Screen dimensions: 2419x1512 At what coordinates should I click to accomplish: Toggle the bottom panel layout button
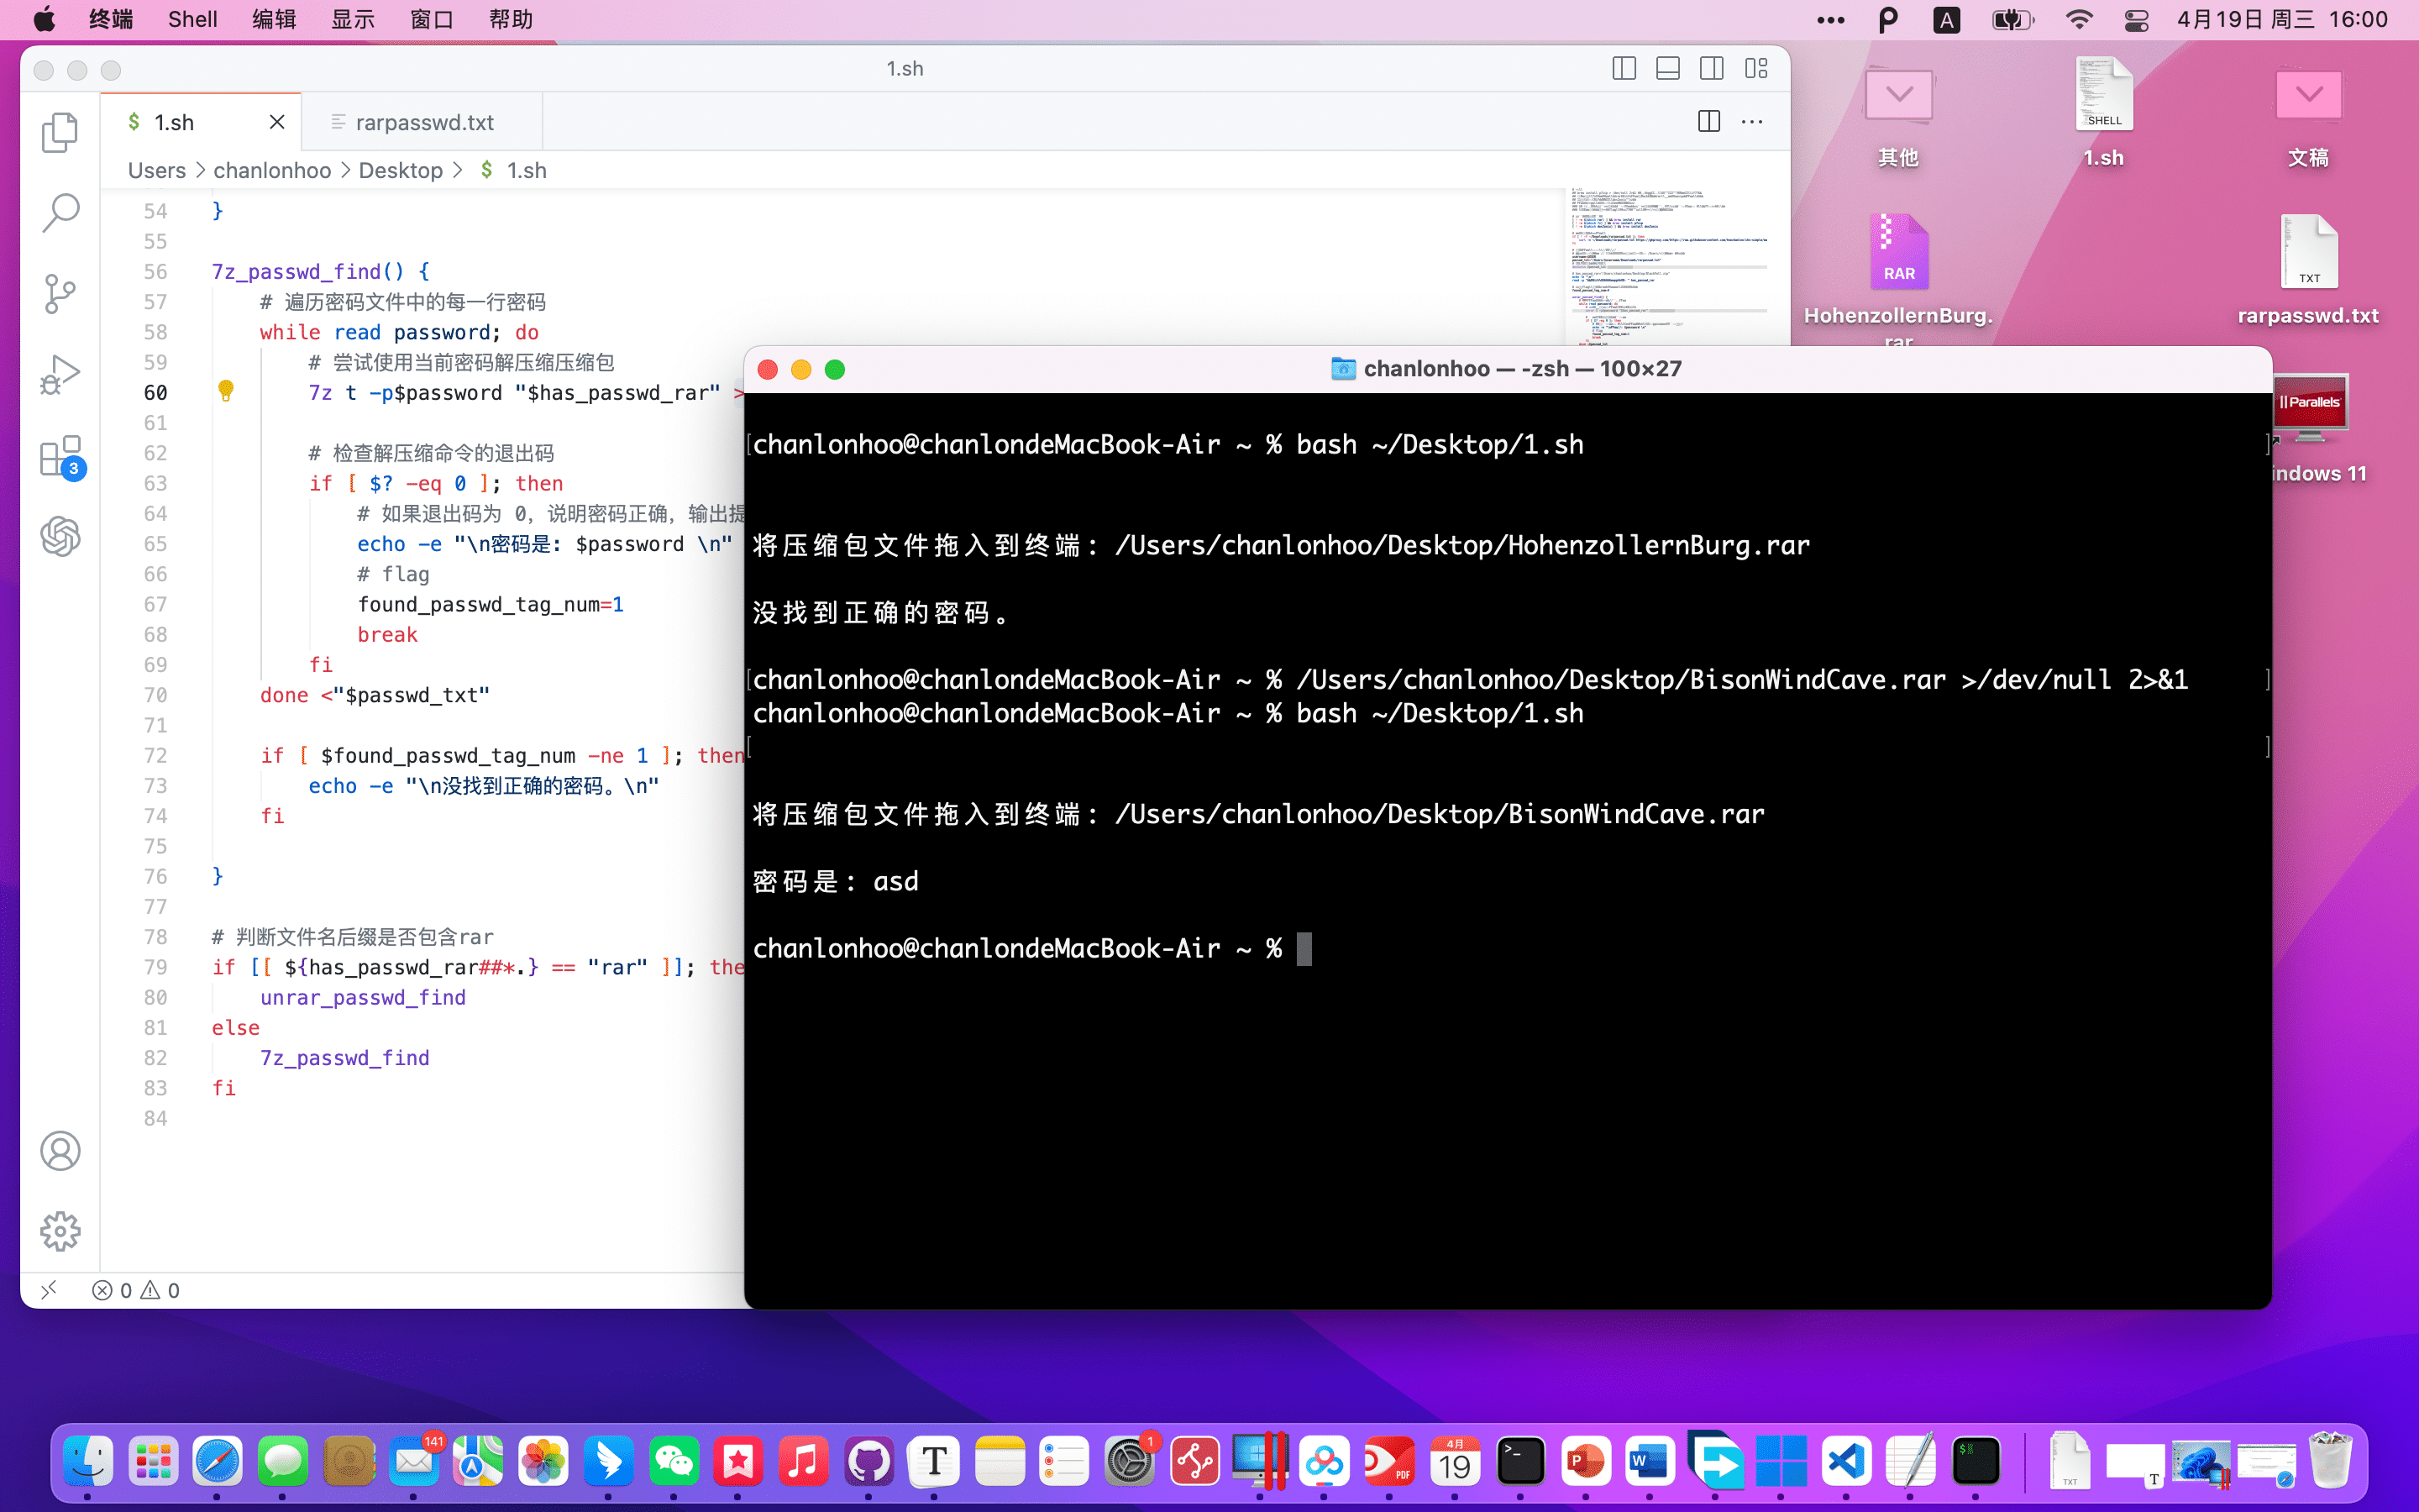[x=1667, y=68]
